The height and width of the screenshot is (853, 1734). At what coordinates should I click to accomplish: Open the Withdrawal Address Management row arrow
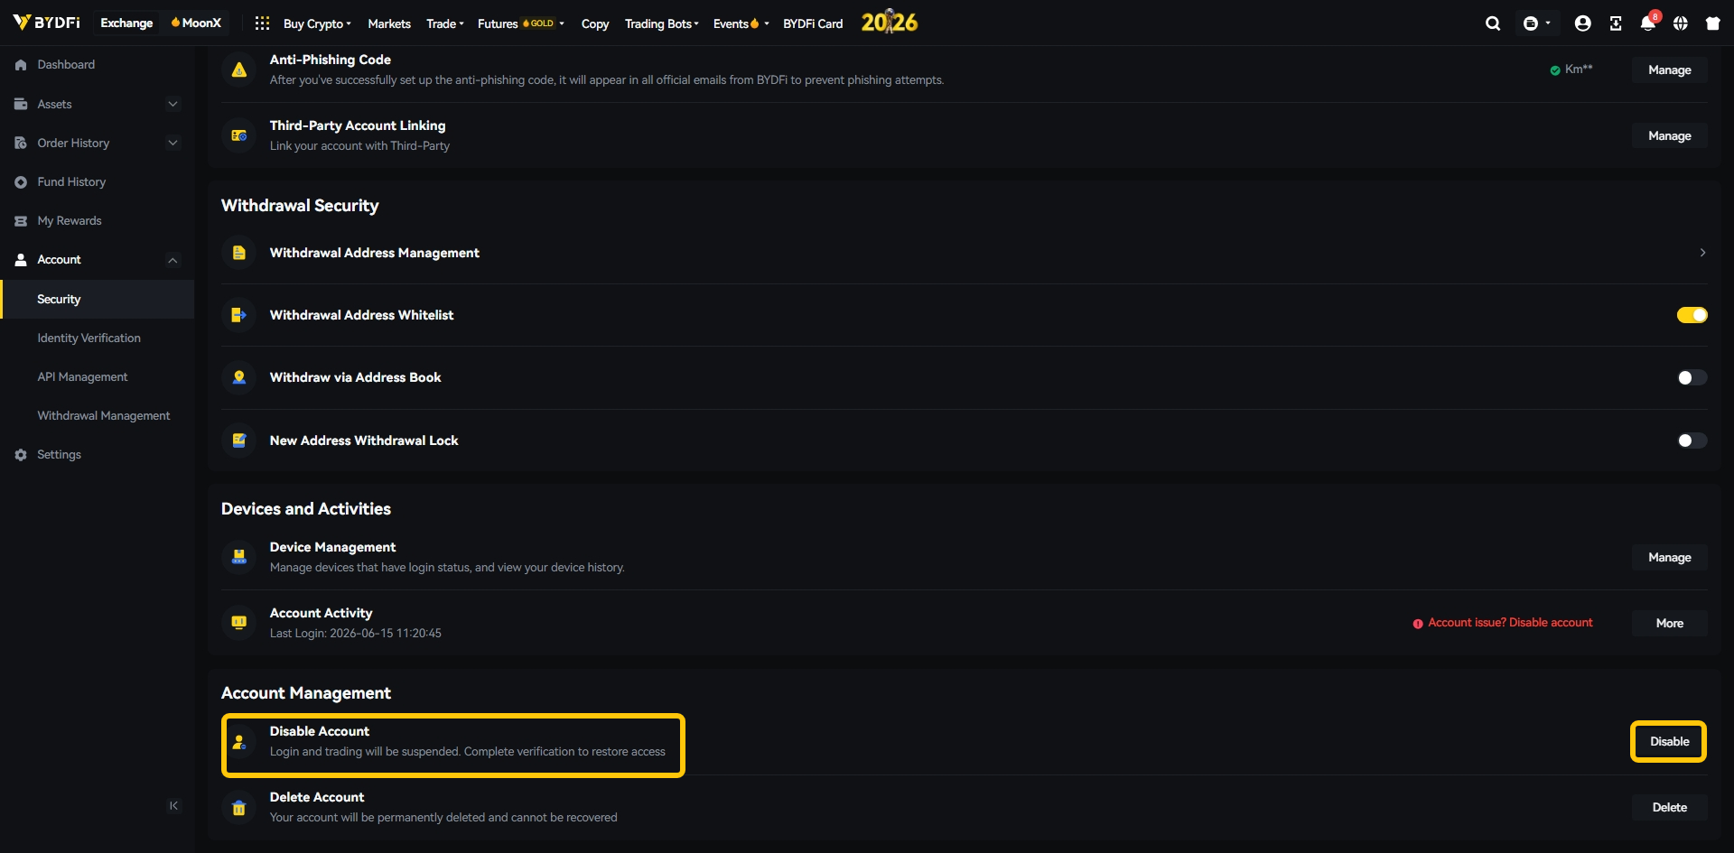point(1702,253)
